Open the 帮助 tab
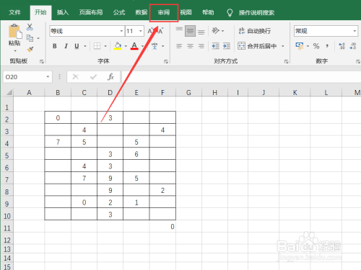 point(208,12)
